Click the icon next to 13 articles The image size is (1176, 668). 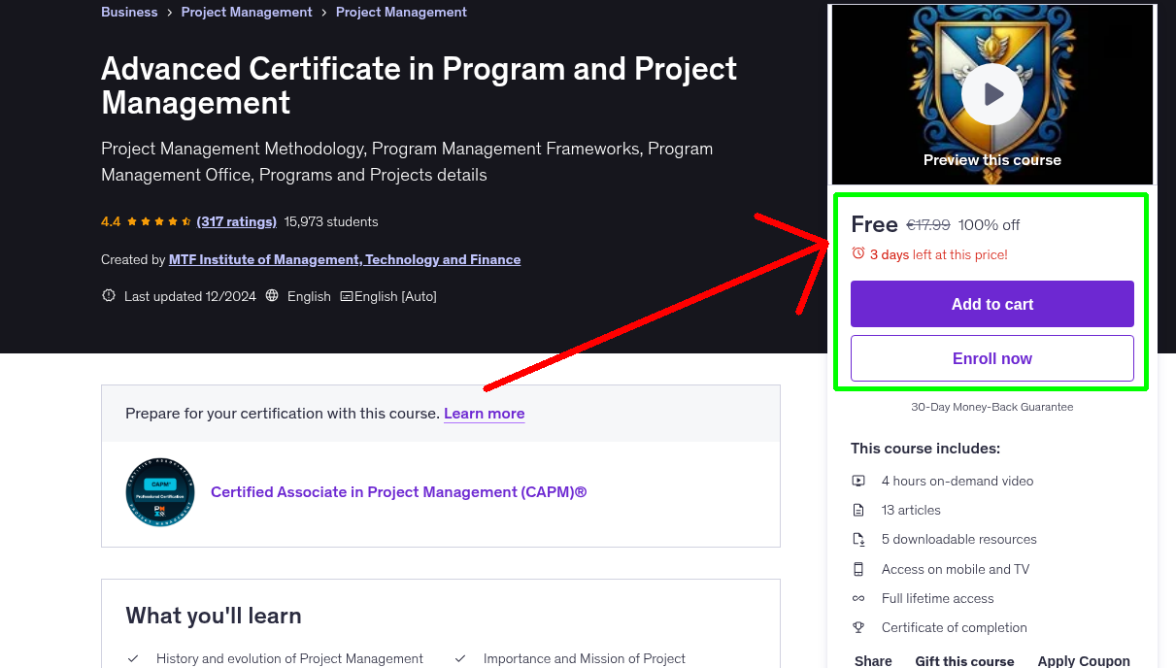pyautogui.click(x=858, y=510)
